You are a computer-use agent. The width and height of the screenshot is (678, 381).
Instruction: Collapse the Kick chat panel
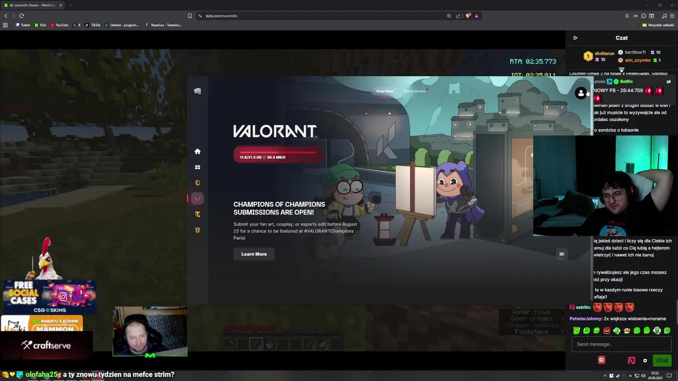point(575,38)
